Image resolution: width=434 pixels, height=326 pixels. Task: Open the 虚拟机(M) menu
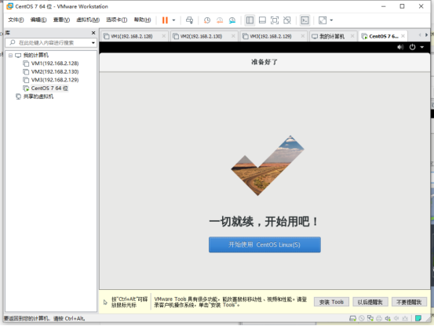tap(88, 20)
